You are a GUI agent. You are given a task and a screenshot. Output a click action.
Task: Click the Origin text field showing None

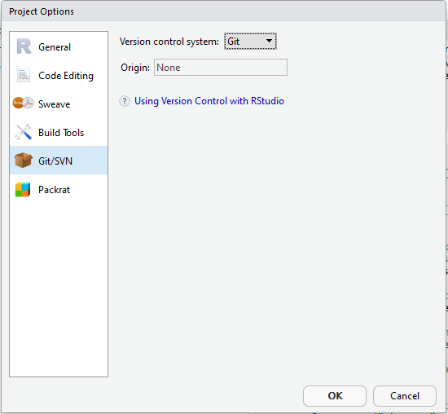[221, 68]
